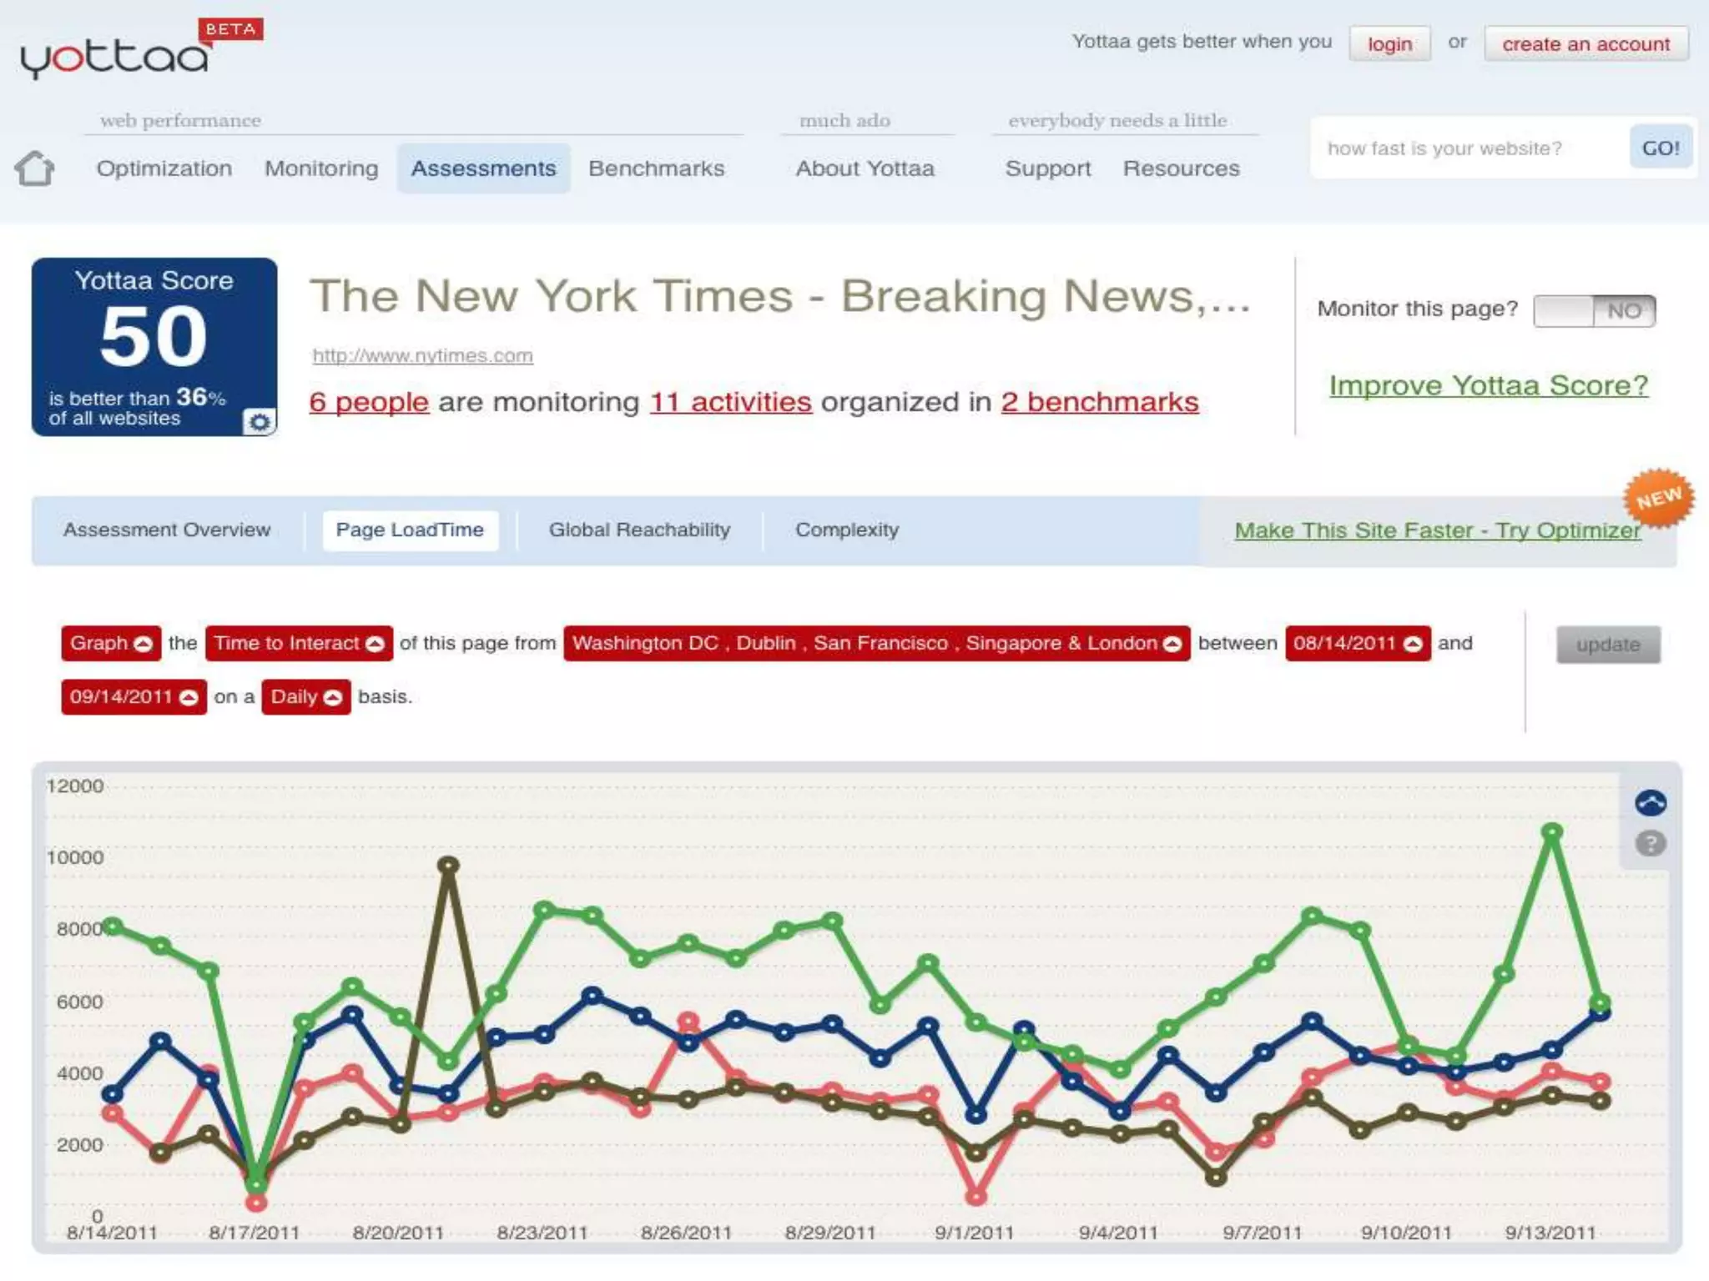
Task: Open the Benchmarks menu
Action: 657,168
